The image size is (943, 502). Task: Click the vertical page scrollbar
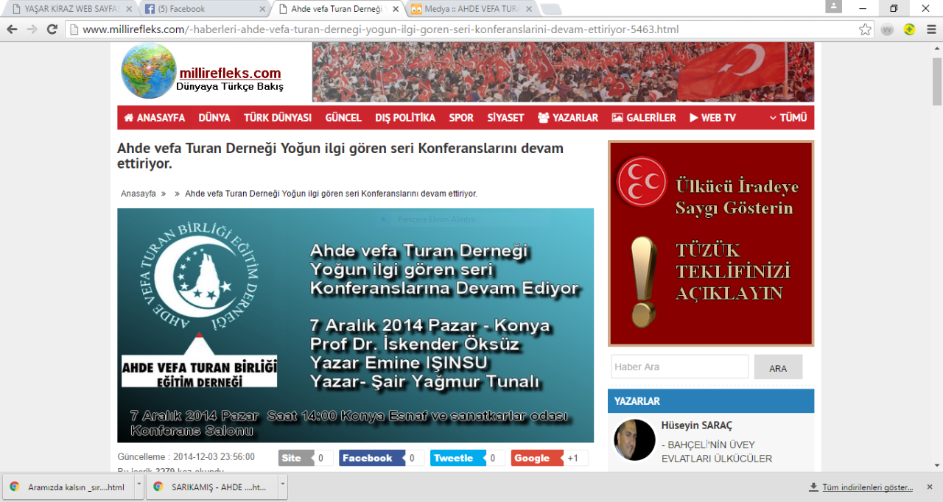tap(936, 81)
